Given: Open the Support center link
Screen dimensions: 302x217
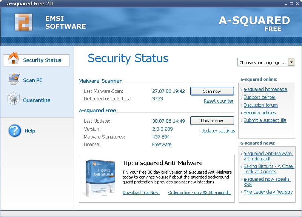Looking at the screenshot, I should [x=259, y=97].
